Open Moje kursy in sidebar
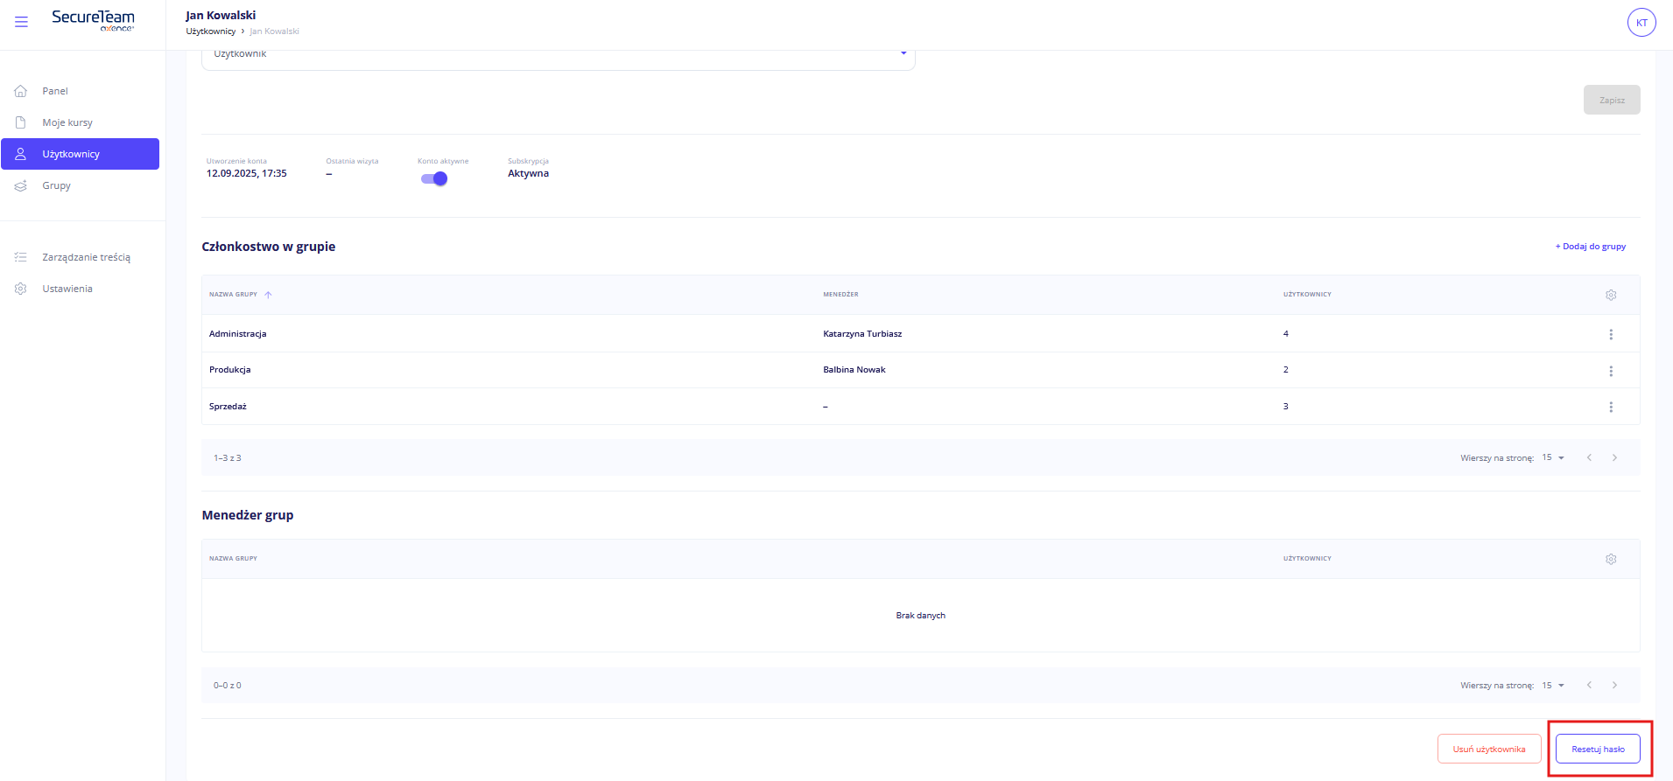Viewport: 1673px width, 781px height. coord(67,122)
